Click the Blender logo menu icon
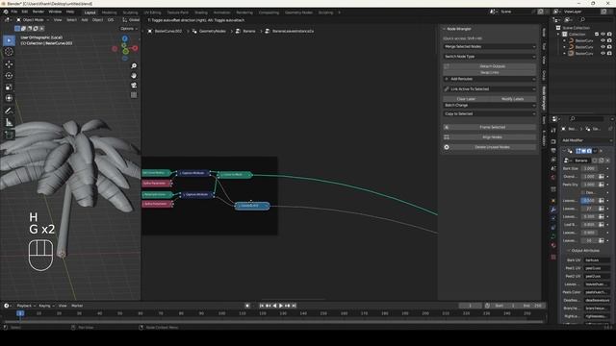Image resolution: width=616 pixels, height=346 pixels. (6, 12)
